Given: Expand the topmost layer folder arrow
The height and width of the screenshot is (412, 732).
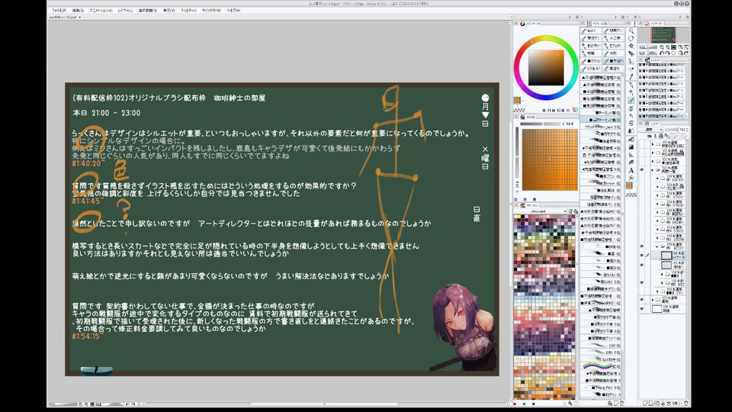Looking at the screenshot, I should tap(654, 143).
